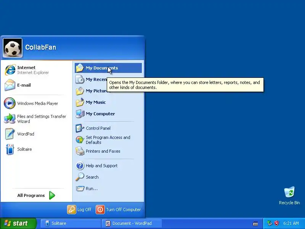305x229 pixels.
Task: Click the Help and Support question mark icon
Action: [x=80, y=166]
